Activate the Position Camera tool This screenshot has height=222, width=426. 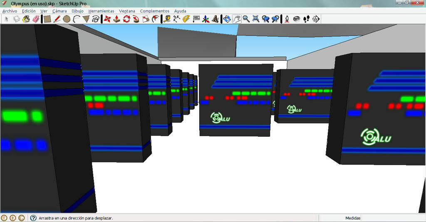coord(287,19)
